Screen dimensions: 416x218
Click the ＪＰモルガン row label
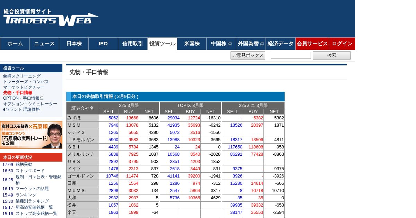[x=83, y=140]
